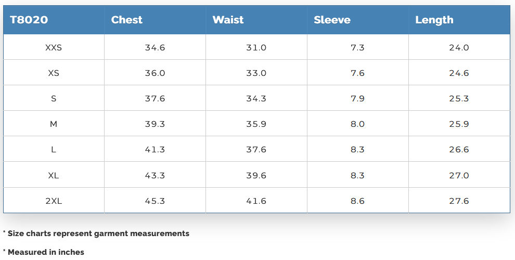
Task: Select length value 24.6 for XS
Action: point(459,73)
